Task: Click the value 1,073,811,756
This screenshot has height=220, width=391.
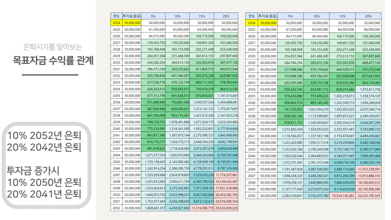Action: (x=368, y=90)
